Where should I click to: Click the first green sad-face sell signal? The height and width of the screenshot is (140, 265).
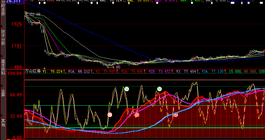(x=127, y=89)
